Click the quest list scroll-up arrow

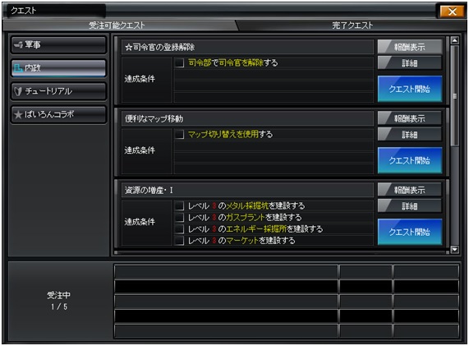tap(455, 40)
